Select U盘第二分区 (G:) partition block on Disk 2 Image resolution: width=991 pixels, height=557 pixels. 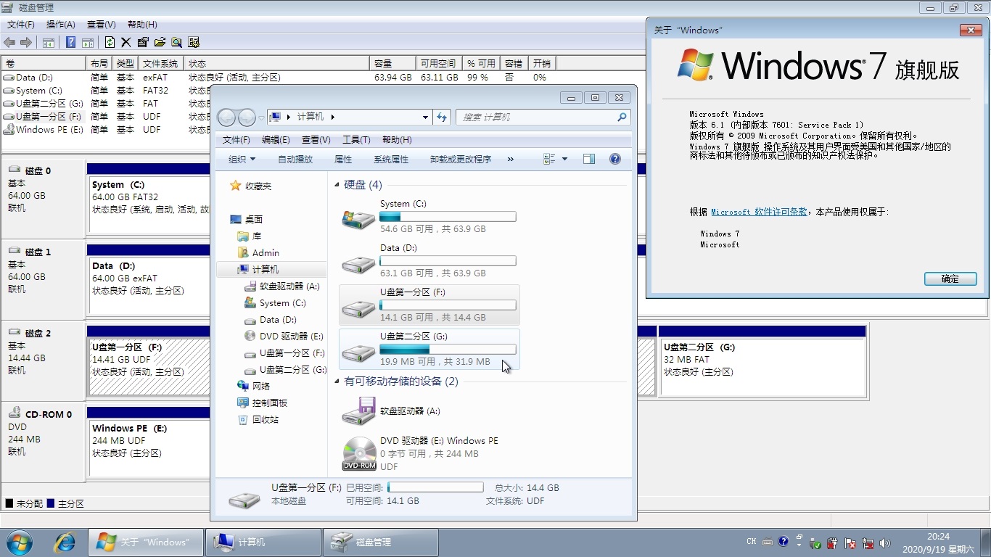(762, 360)
